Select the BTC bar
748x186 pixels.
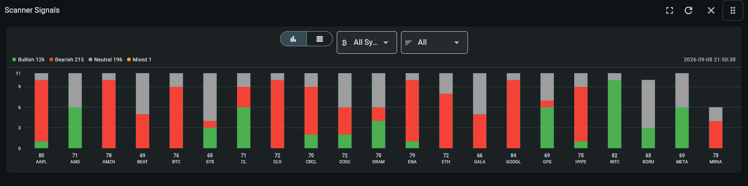pyautogui.click(x=176, y=110)
